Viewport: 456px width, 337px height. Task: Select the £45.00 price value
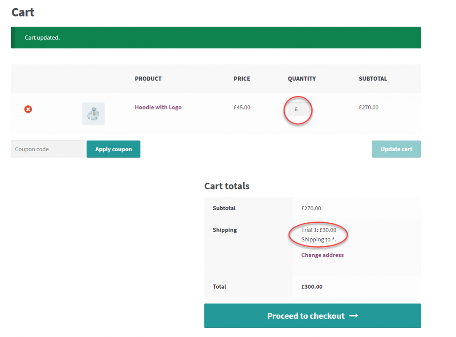[242, 108]
